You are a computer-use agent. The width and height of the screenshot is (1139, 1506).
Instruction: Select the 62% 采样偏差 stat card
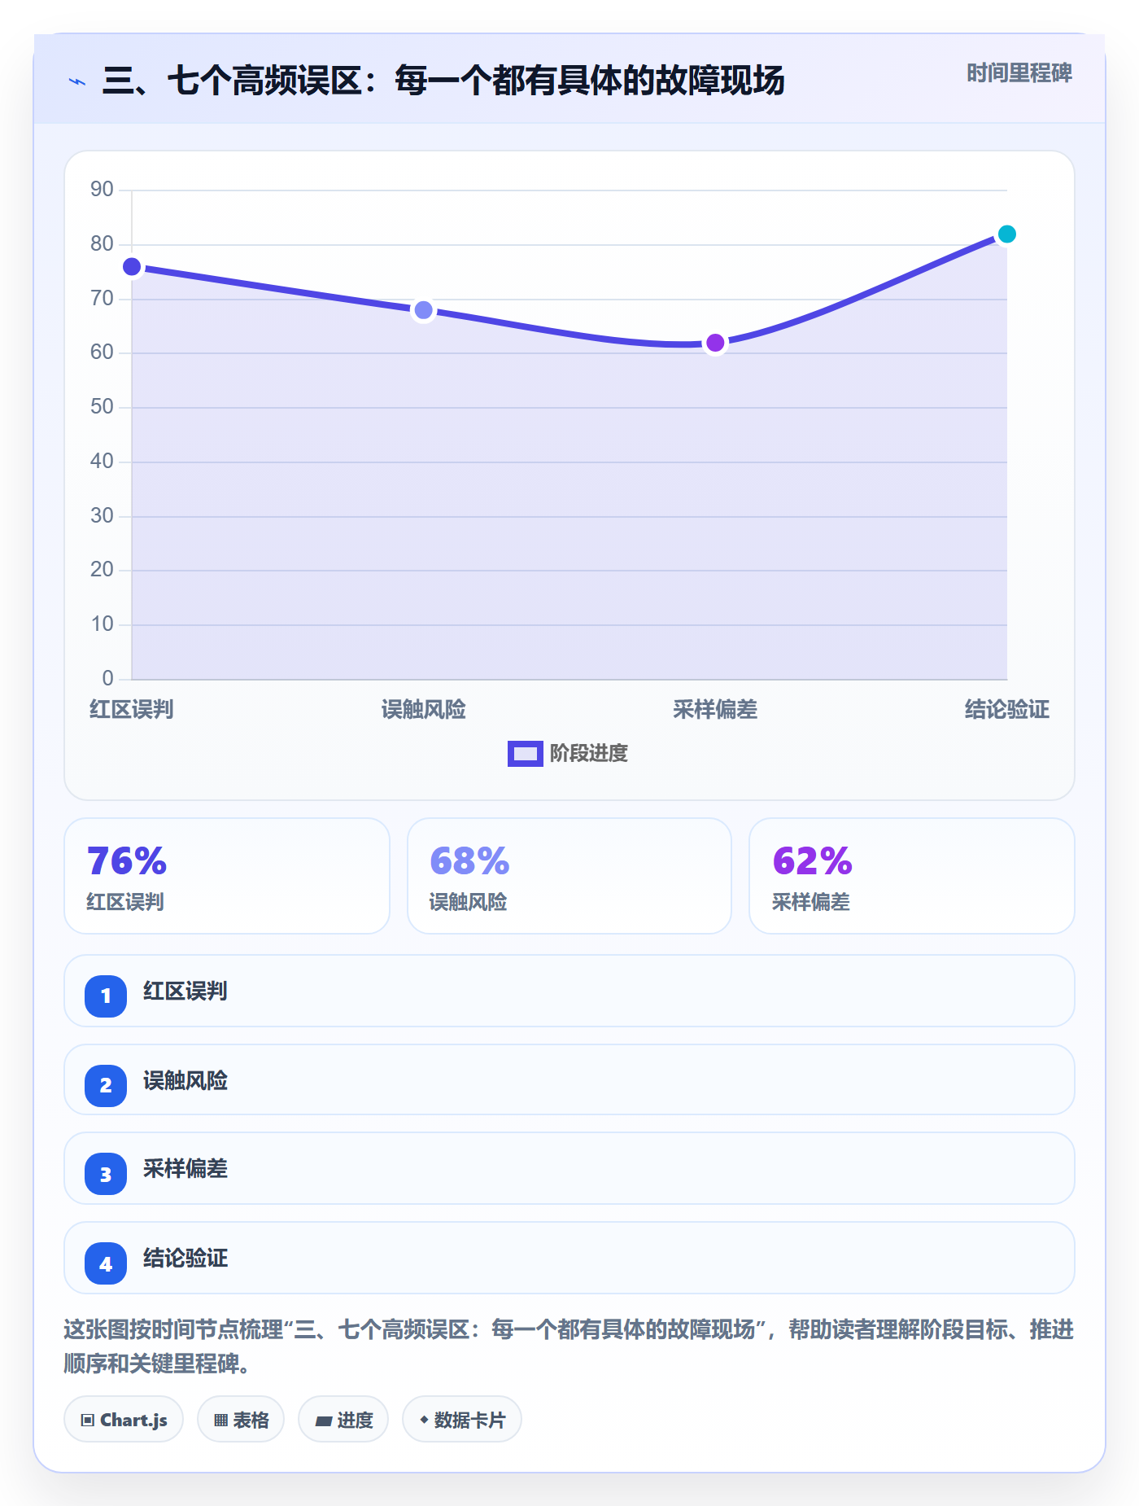pyautogui.click(x=912, y=876)
